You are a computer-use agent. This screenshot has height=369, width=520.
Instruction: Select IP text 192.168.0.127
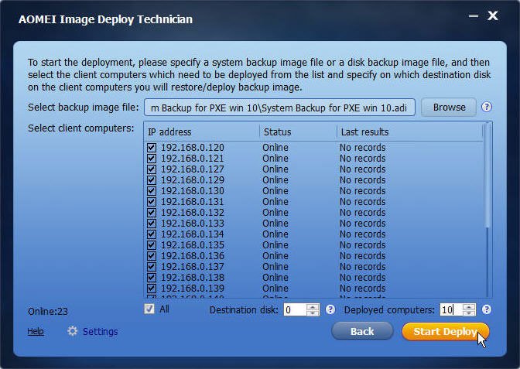(x=193, y=169)
